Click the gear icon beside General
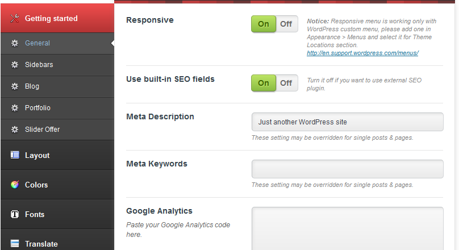 pyautogui.click(x=15, y=43)
